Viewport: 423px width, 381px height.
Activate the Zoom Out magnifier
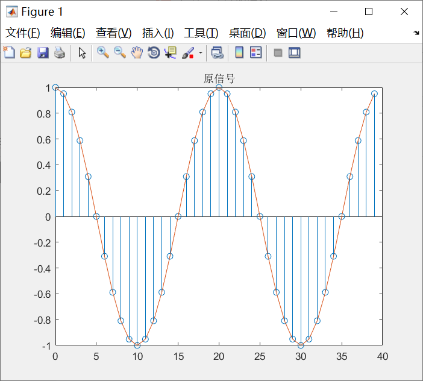tap(120, 52)
